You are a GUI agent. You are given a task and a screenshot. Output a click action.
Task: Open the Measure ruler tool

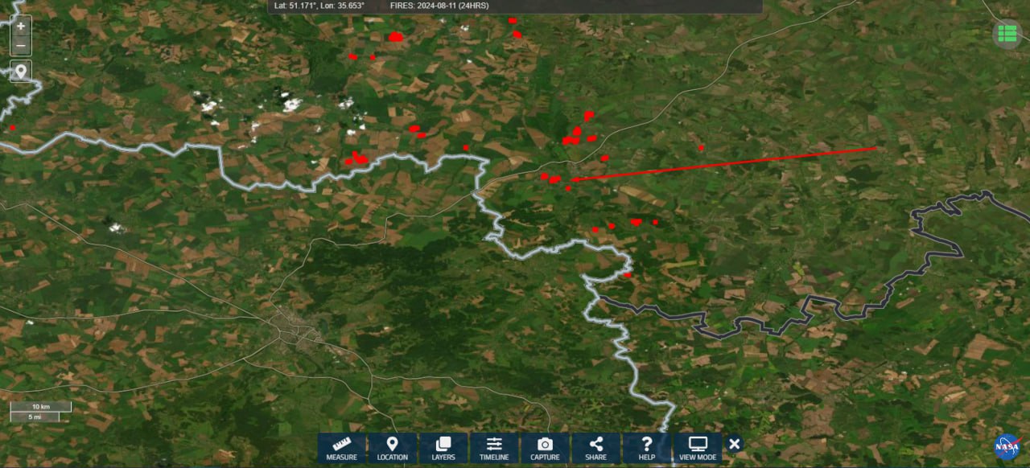(x=342, y=448)
